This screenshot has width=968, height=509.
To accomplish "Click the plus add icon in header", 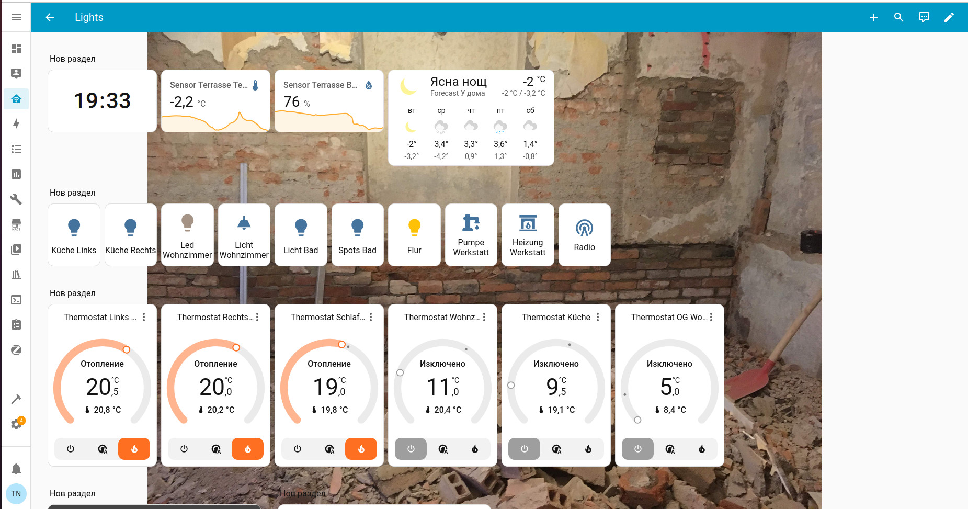I will tap(873, 17).
